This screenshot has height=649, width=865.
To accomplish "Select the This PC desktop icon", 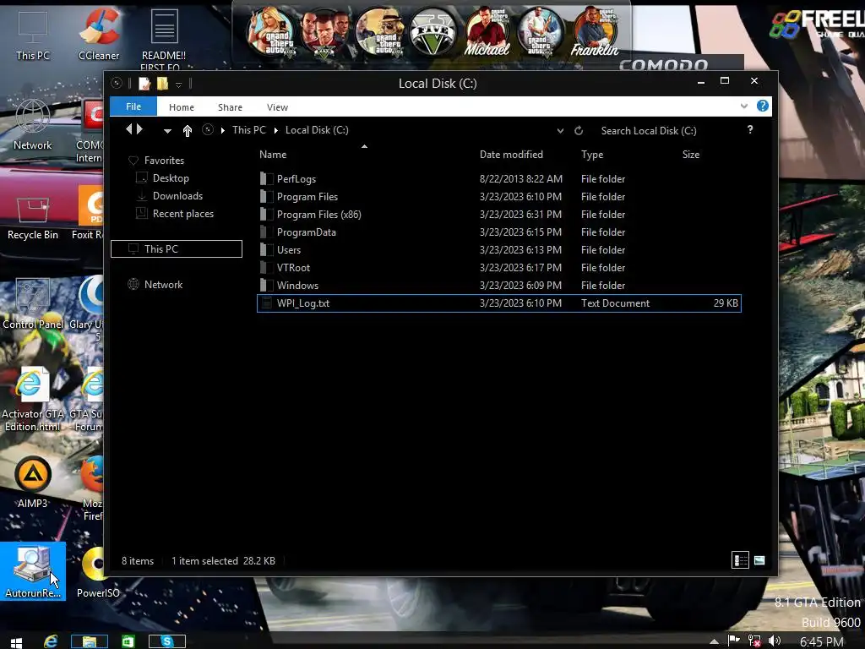I will (33, 35).
